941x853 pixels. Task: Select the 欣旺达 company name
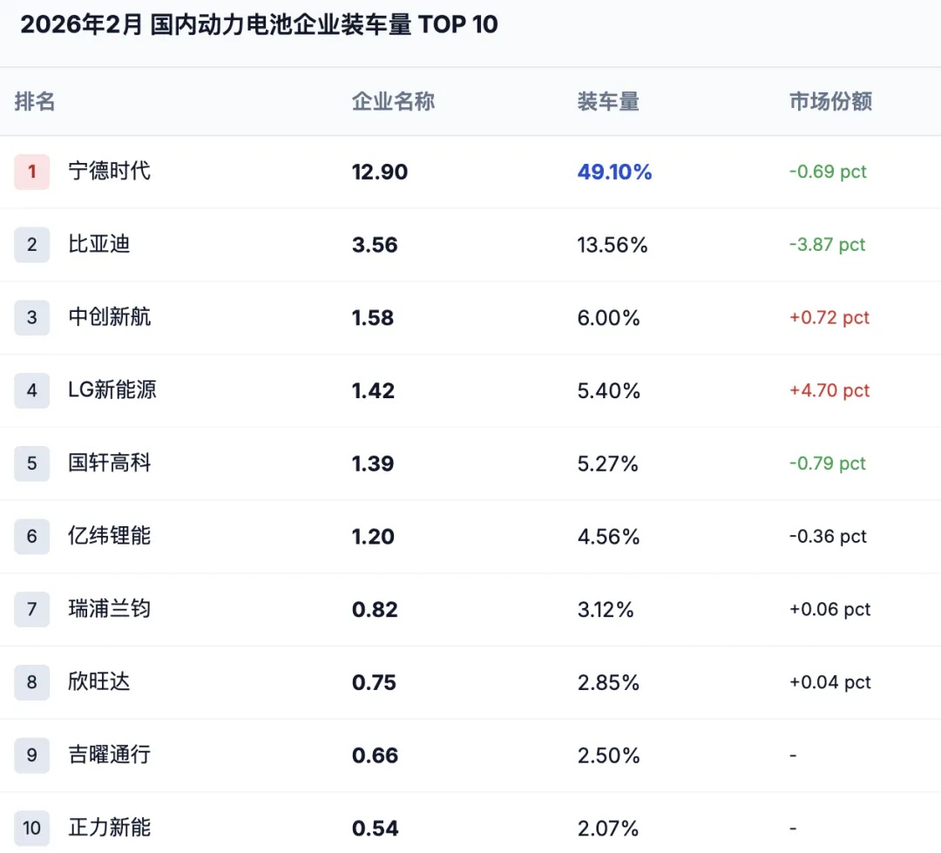(99, 681)
